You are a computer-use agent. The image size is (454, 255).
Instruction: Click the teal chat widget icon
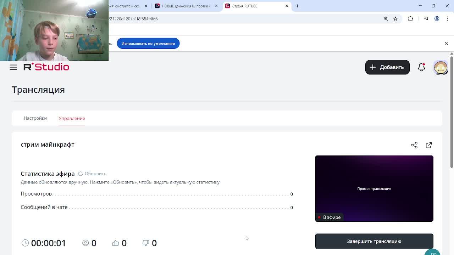[433, 252]
